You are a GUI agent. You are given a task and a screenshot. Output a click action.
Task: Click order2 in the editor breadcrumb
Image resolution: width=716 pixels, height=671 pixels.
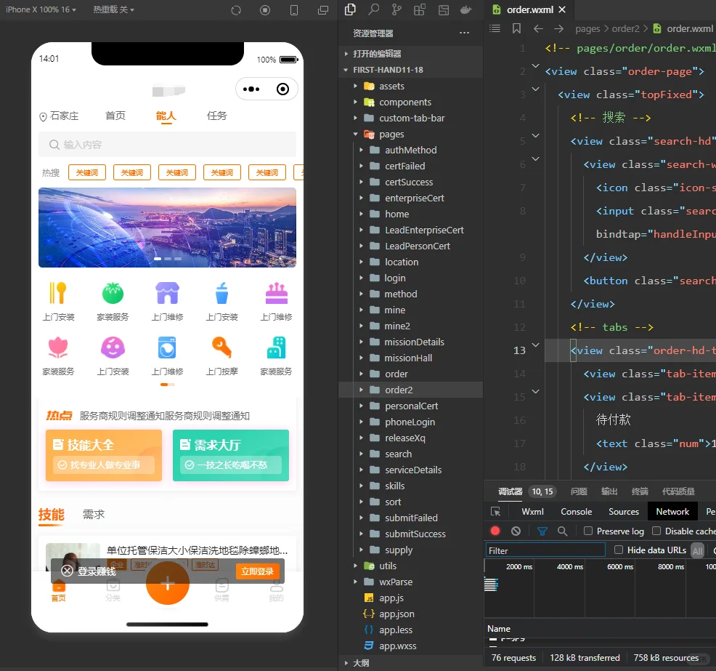(625, 29)
